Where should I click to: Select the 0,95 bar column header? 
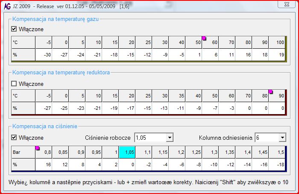tap(94, 152)
